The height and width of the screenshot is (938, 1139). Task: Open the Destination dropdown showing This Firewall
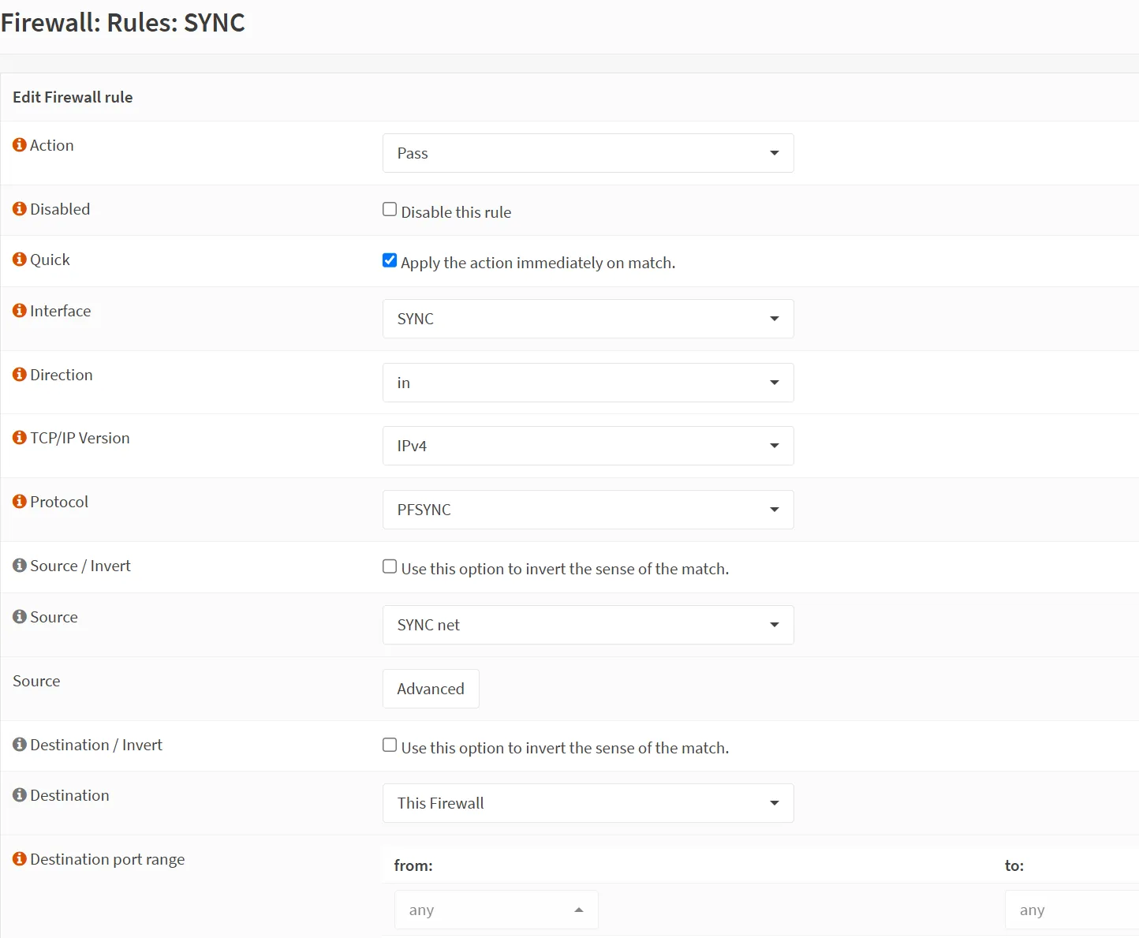(588, 803)
